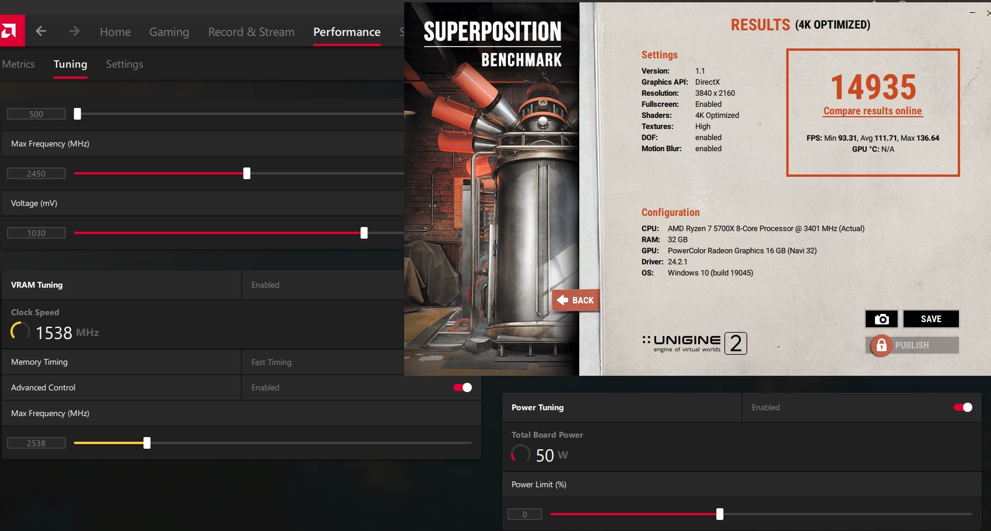
Task: Click the Max Frequency 2450 input field
Action: pyautogui.click(x=36, y=174)
